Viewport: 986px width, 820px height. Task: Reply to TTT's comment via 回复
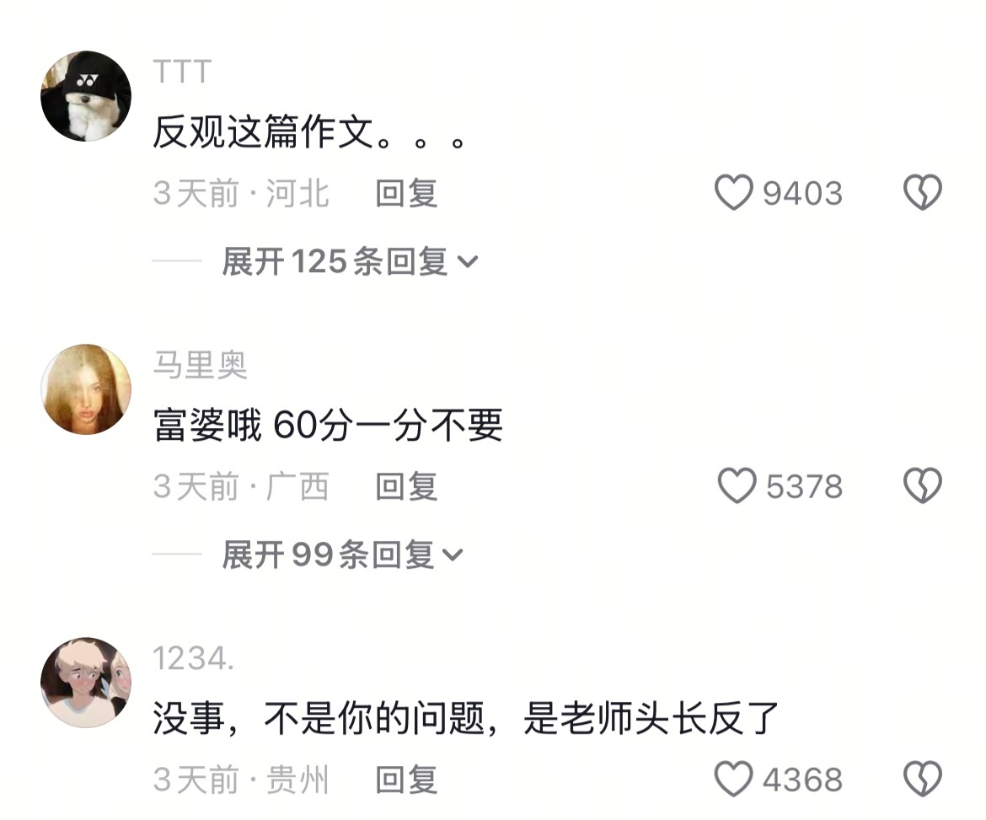coord(406,193)
